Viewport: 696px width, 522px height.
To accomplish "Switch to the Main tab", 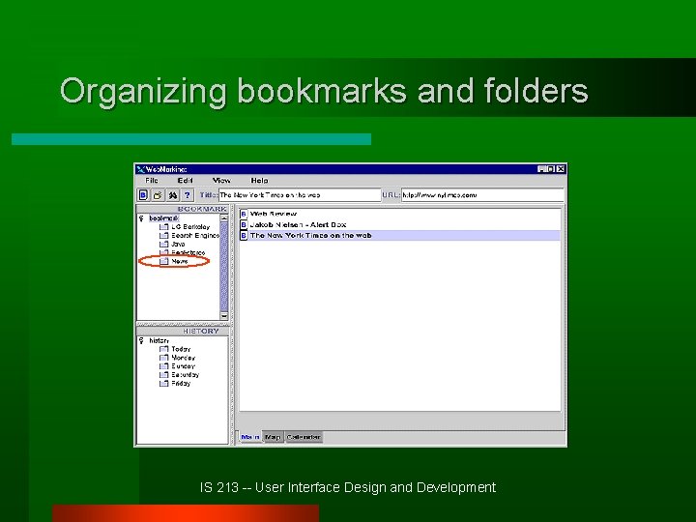I will [250, 437].
